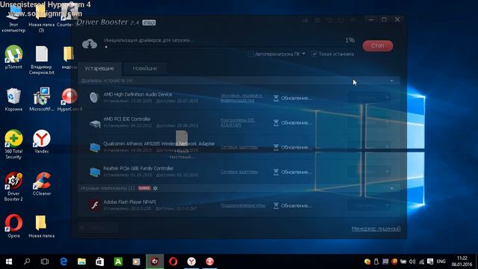Click the AMD High Definition Audio Device speaker icon

(94, 98)
